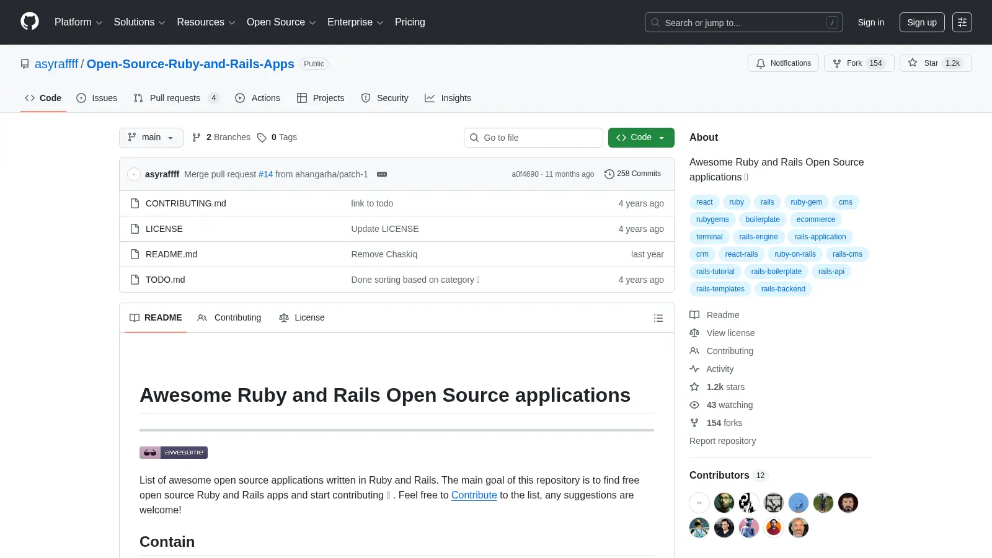Viewport: 992px width, 558px height.
Task: Open pull request #14 link
Action: pos(265,174)
